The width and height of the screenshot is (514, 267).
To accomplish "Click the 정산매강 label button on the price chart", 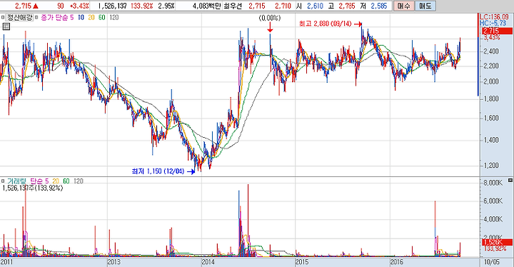I will tap(20, 18).
